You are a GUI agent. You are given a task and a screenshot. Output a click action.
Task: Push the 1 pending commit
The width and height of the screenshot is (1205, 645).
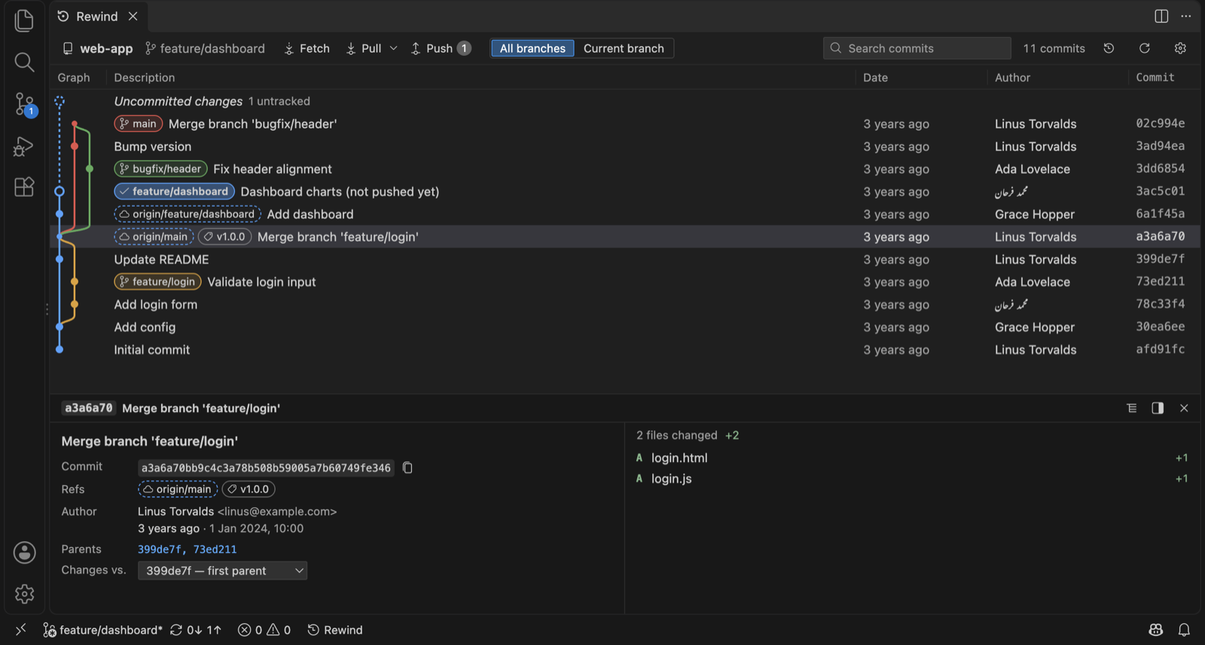(441, 48)
